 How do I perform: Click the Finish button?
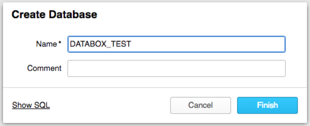pos(267,105)
